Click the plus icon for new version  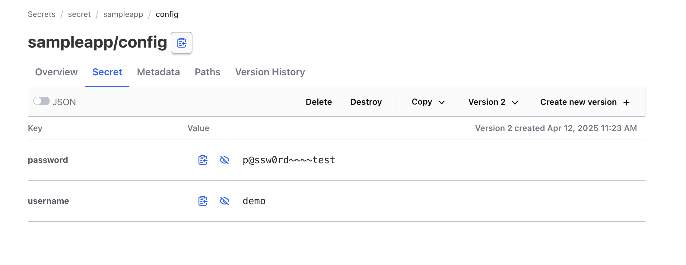(x=627, y=102)
